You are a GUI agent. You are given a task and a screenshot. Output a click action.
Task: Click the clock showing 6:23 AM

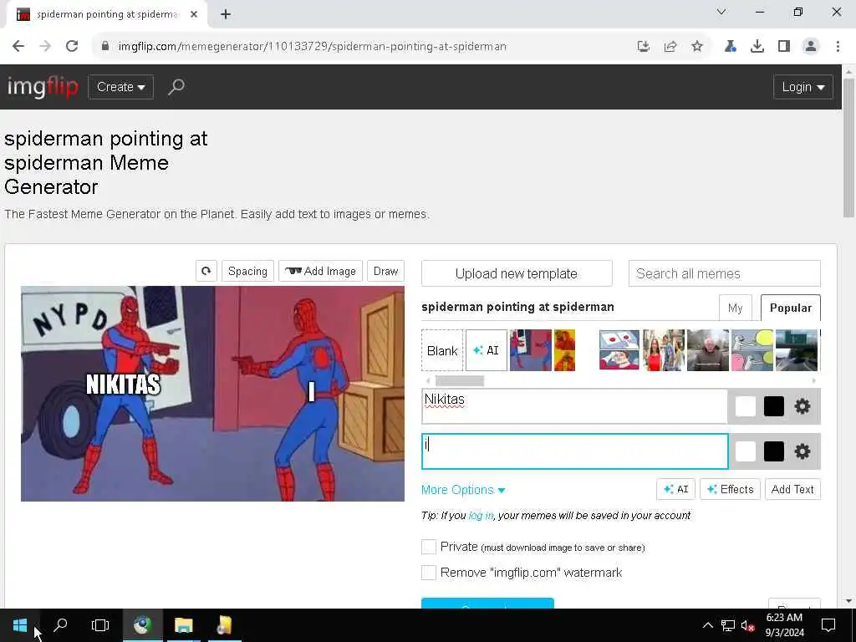784,618
